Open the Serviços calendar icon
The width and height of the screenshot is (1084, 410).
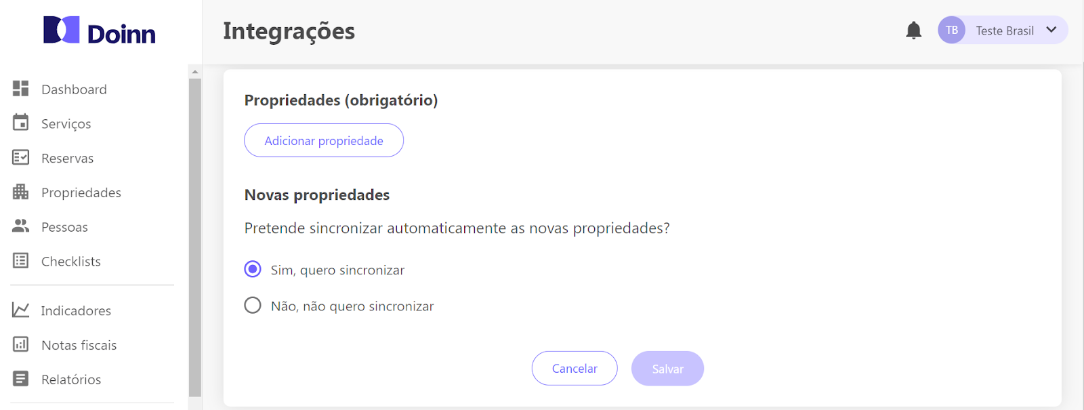pos(21,123)
